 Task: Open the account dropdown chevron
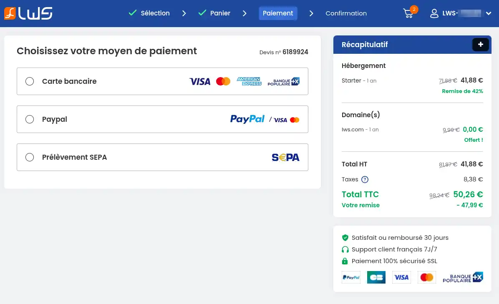click(489, 13)
